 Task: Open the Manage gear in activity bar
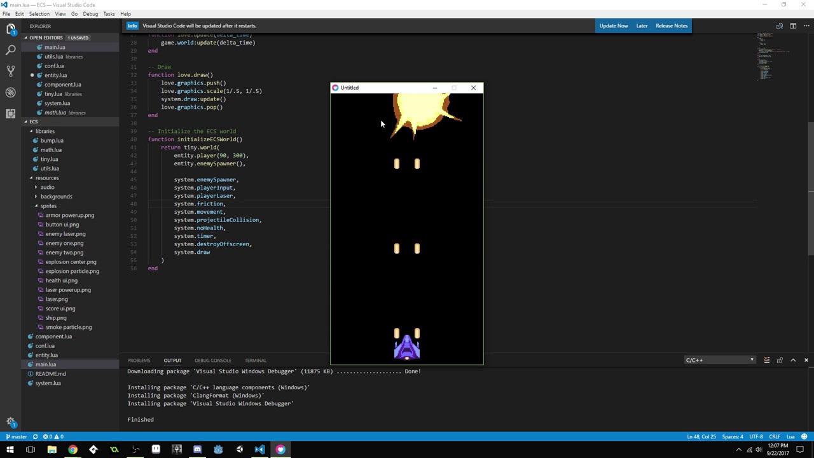pos(11,422)
